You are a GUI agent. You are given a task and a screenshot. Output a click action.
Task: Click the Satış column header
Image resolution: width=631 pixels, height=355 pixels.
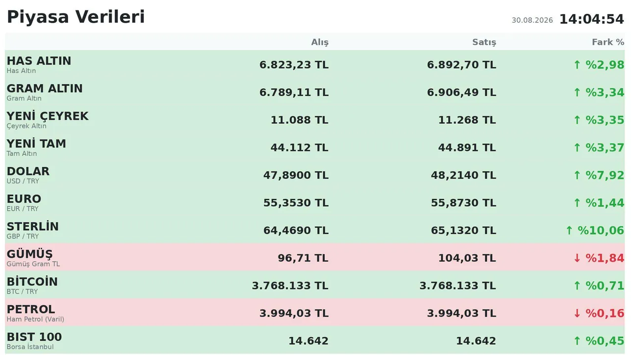484,42
